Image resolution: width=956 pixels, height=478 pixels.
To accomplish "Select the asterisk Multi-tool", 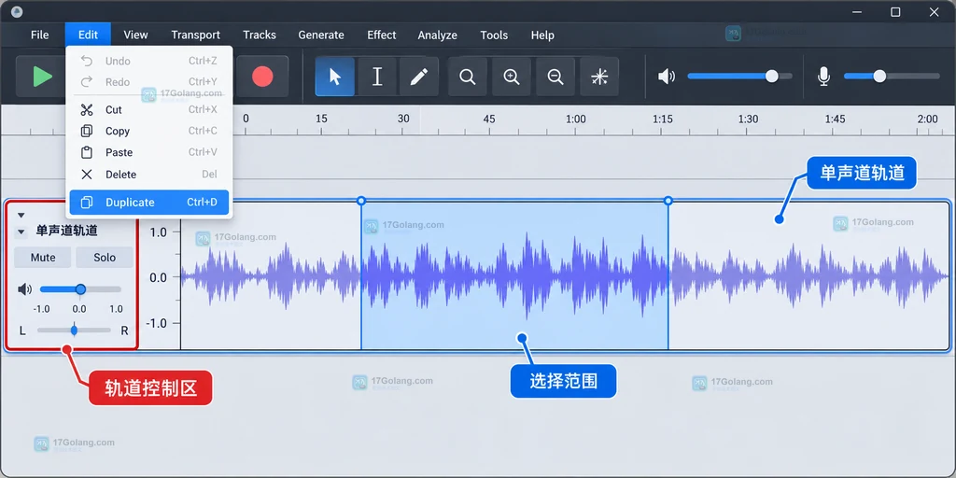I will coord(599,77).
